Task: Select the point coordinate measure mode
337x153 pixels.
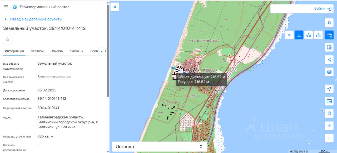Action: [289, 35]
